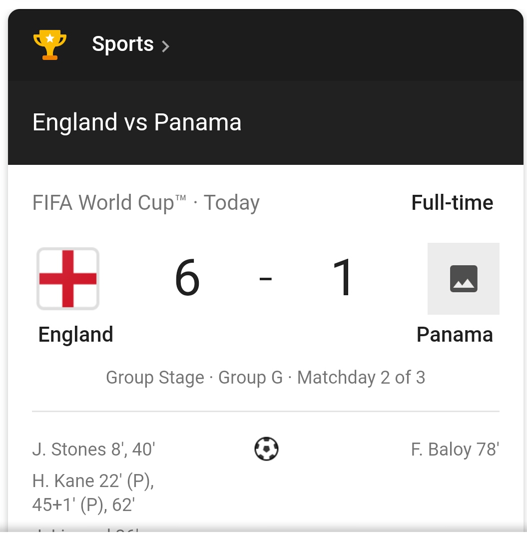This screenshot has height=533, width=527.
Task: Click the Group G text
Action: tap(250, 378)
